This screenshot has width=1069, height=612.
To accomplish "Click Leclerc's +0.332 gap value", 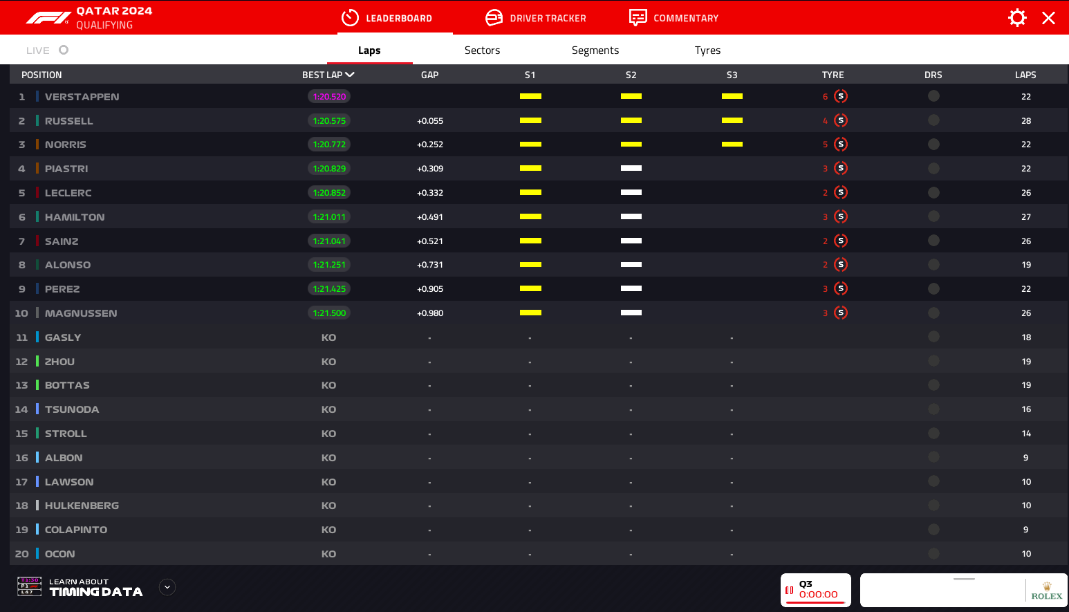I will click(430, 193).
